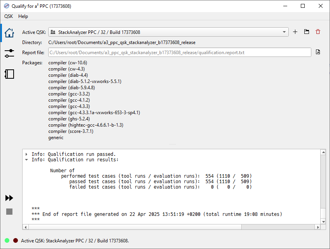
Task: Open the QSK menu
Action: (9, 16)
